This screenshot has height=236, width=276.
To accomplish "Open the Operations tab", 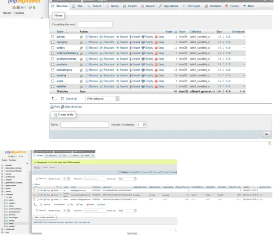I will click(168, 6).
